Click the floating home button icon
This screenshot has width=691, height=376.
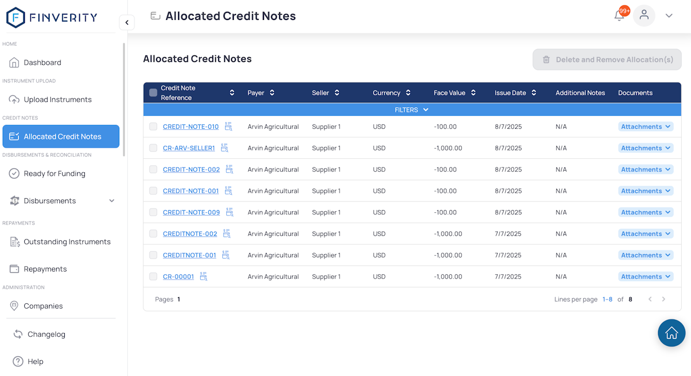[672, 333]
